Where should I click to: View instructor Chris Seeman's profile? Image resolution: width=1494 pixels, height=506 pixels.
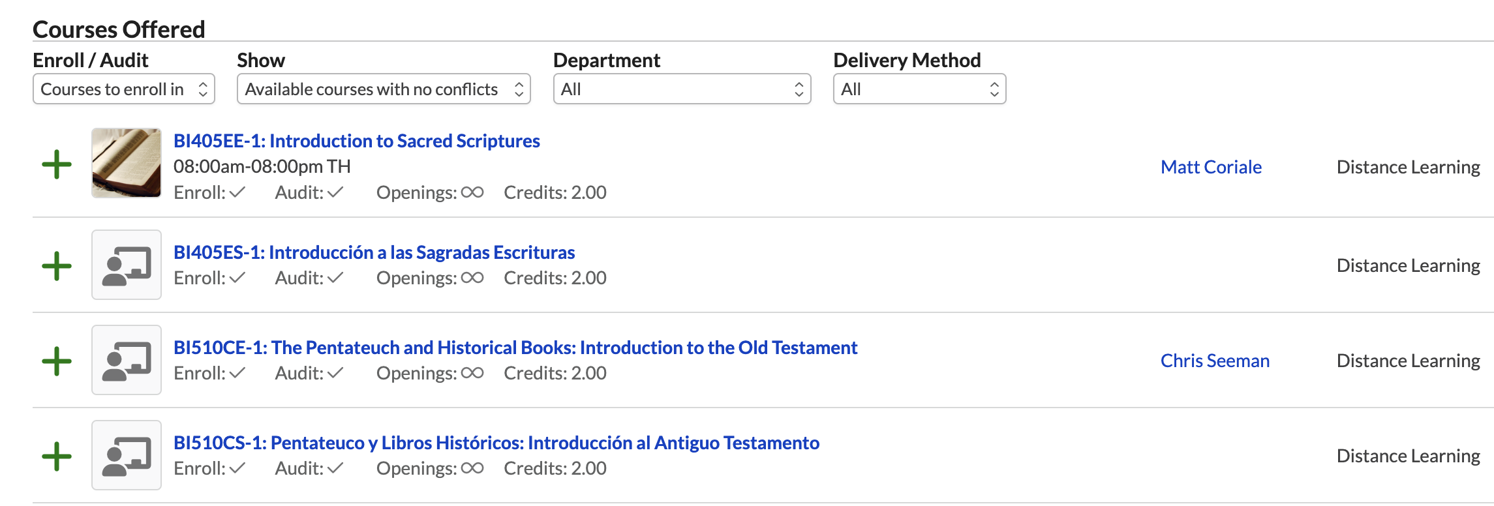click(x=1215, y=361)
